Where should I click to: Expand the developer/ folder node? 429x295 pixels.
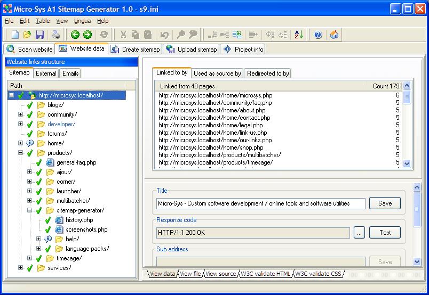click(x=20, y=124)
